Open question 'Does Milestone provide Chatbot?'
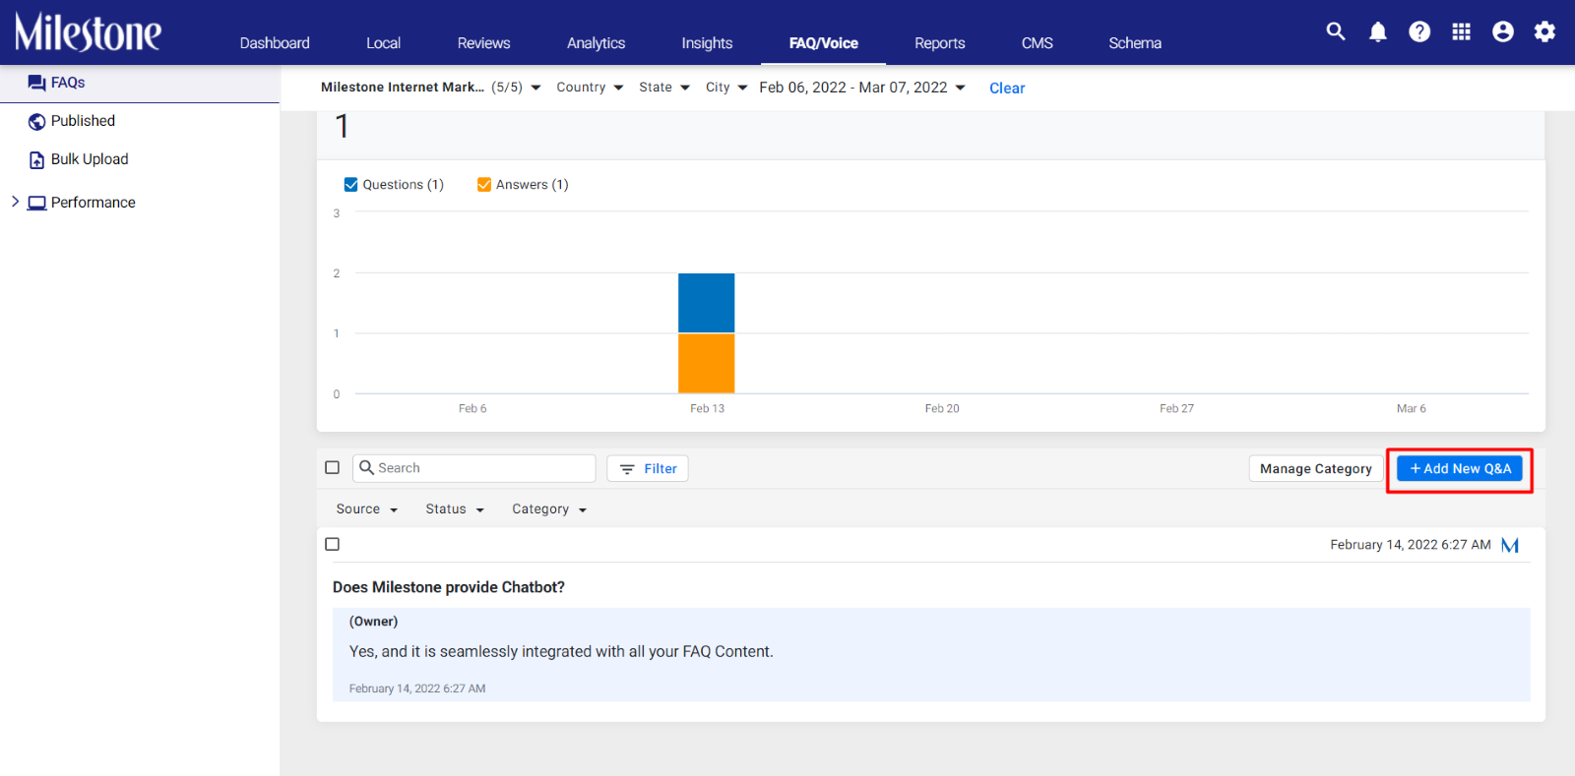The image size is (1575, 776). [x=449, y=587]
